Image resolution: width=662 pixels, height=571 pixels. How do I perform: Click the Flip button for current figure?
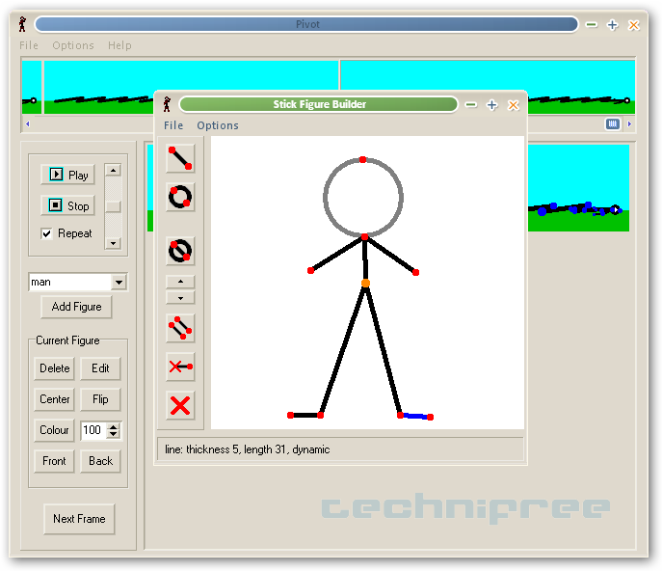tap(100, 399)
